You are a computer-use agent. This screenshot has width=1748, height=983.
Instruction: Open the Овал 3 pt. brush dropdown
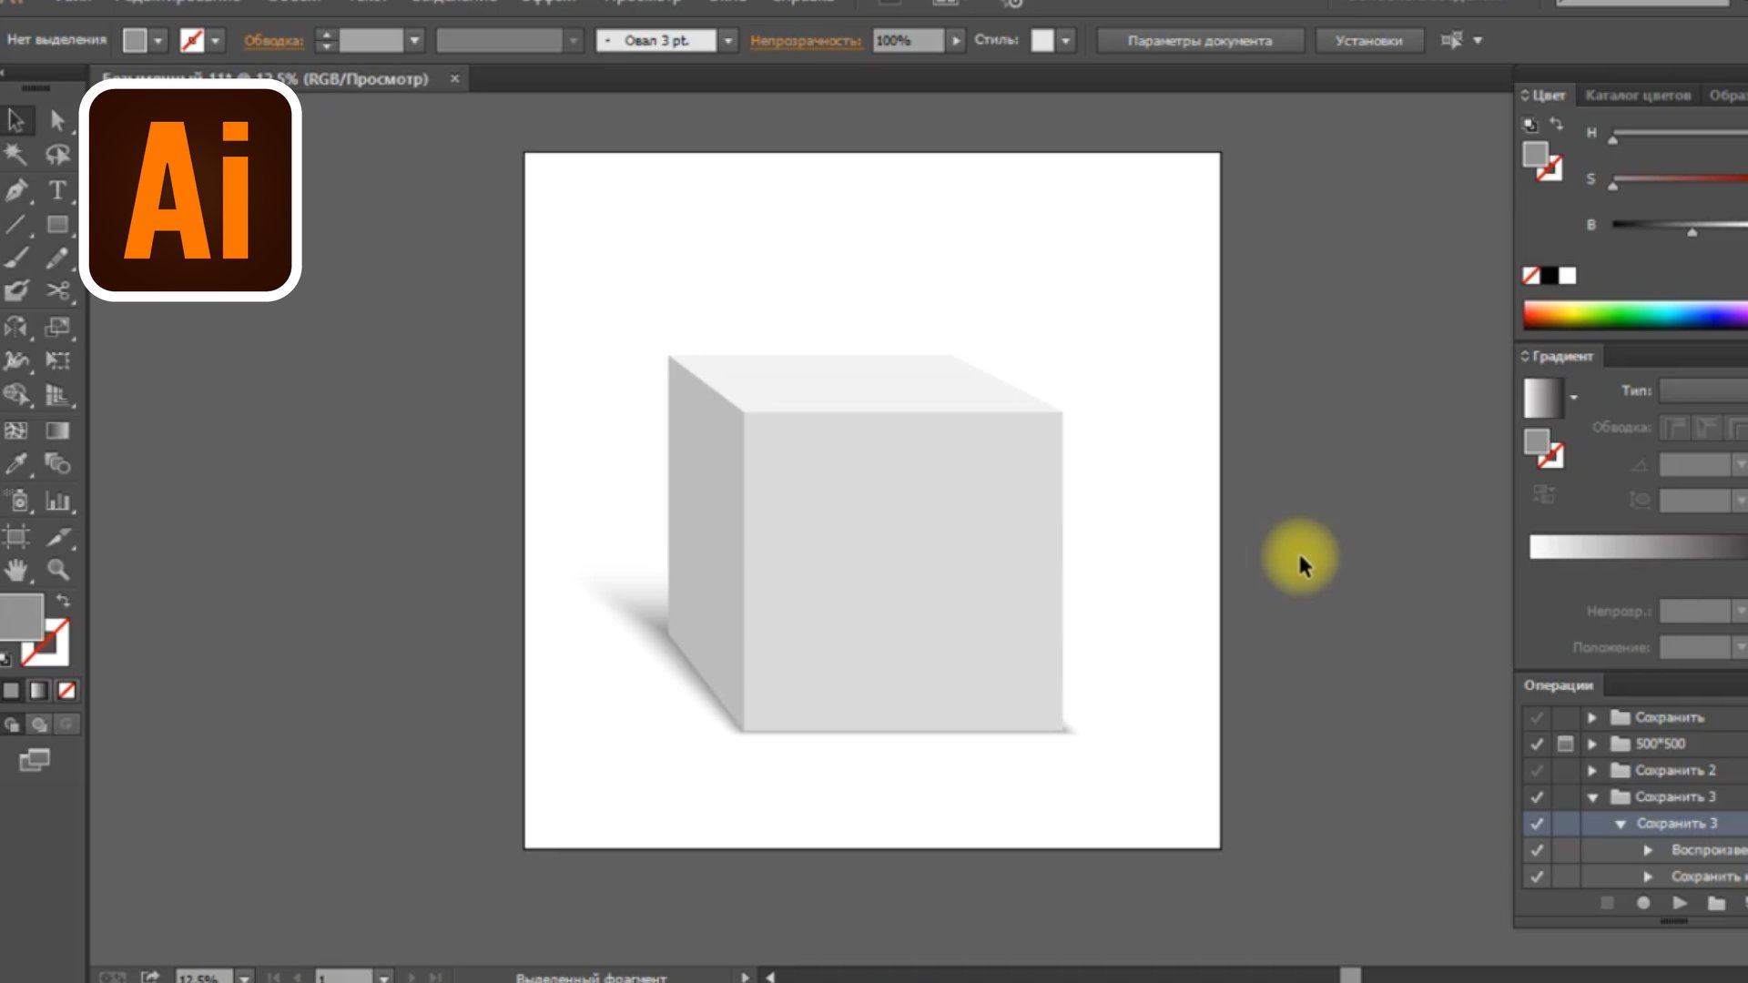(x=727, y=41)
